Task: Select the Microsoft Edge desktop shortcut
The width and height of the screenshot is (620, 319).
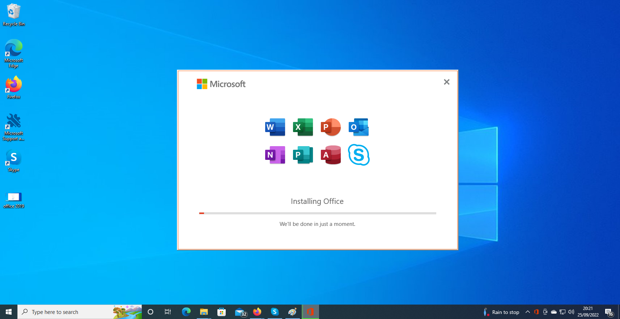Action: 14,53
